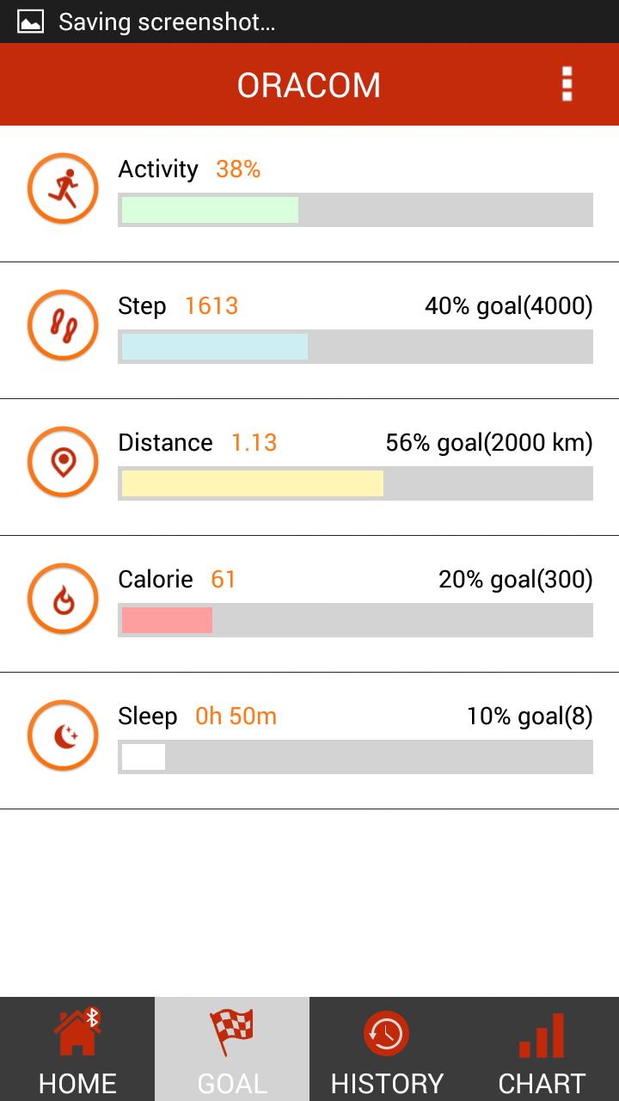Image resolution: width=619 pixels, height=1101 pixels.
Task: Tap the screenshot notification icon in status bar
Action: coord(31,22)
